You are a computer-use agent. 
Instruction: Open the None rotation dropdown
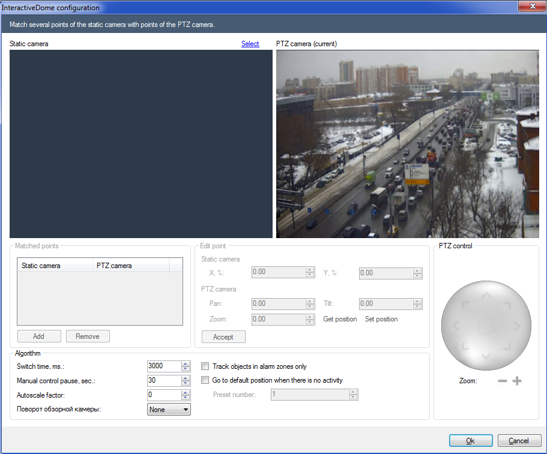[169, 410]
